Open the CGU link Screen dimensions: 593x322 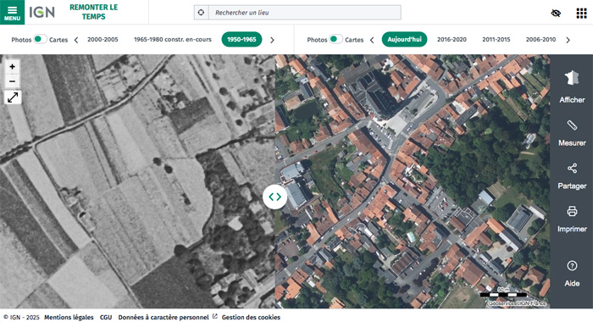tap(106, 318)
